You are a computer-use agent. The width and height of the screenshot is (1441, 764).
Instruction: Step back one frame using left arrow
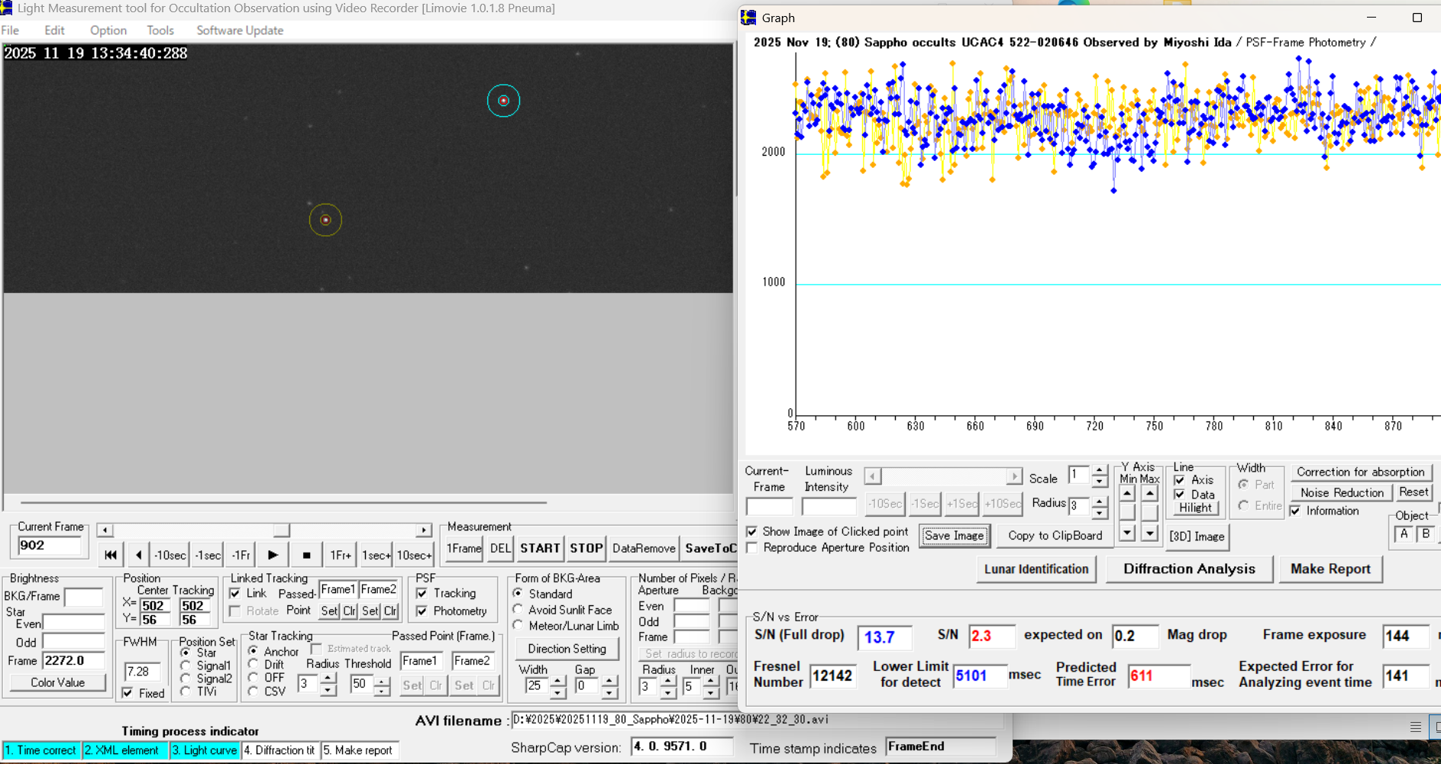138,555
